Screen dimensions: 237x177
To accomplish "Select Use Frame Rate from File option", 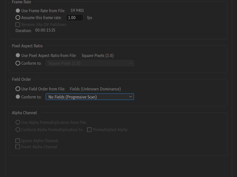I will click(18, 11).
